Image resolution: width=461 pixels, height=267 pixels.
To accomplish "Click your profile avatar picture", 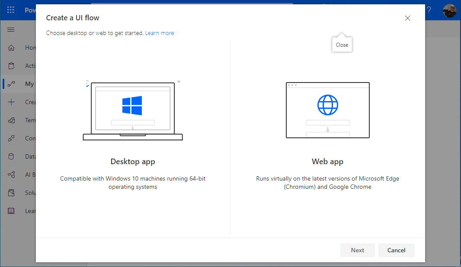I will pos(450,10).
